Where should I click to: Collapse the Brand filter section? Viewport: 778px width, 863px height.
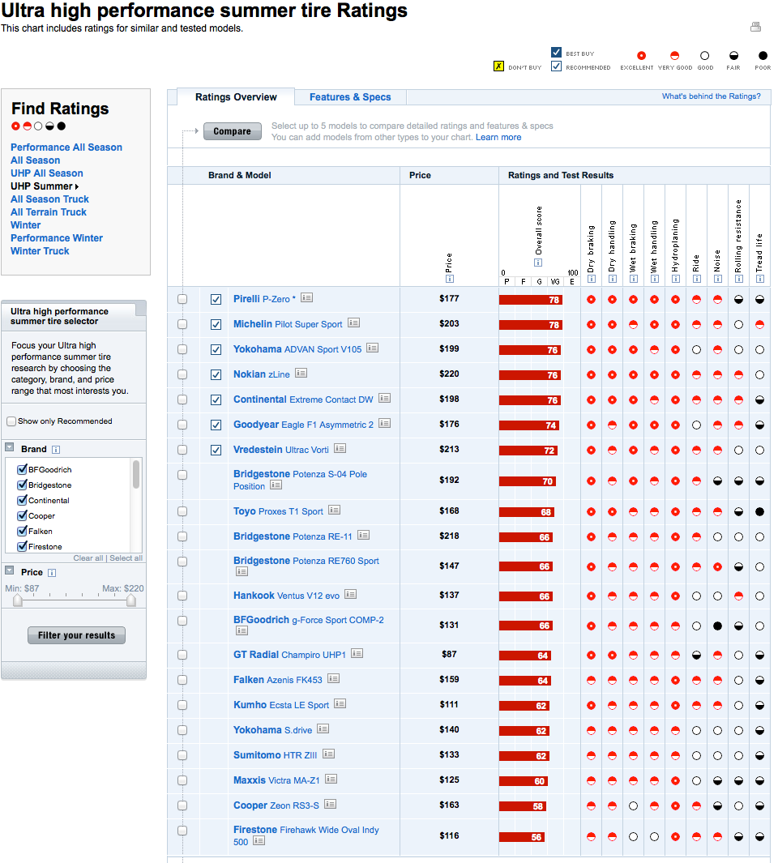[10, 447]
